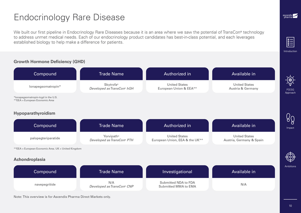Select the Yorvipath trade name cell
Image resolution: width=301 pixels, height=213 pixels.
click(111, 138)
